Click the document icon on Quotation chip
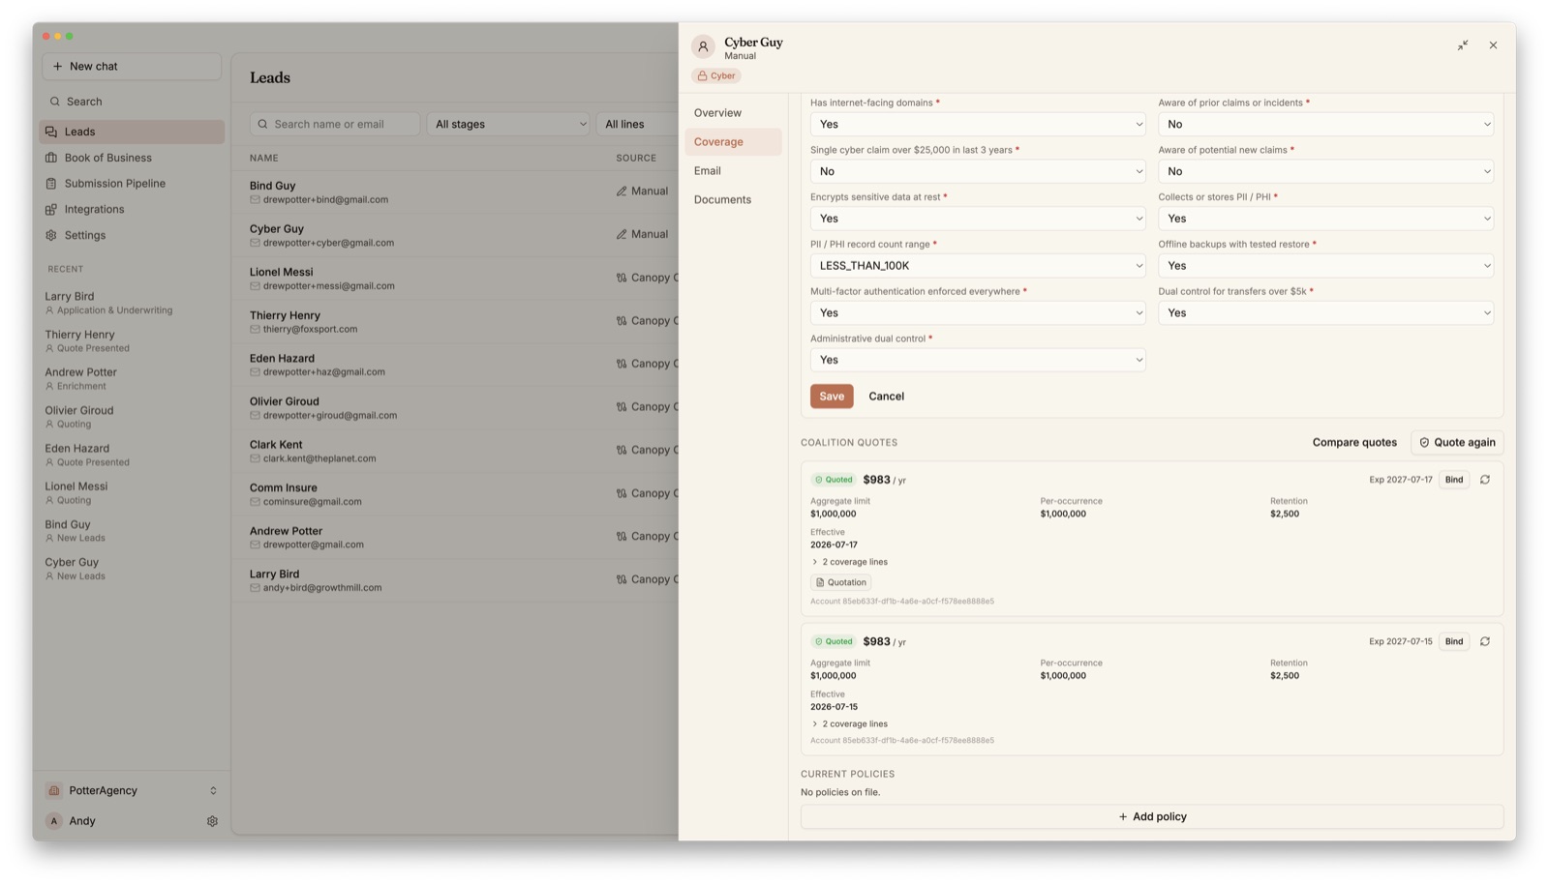 pos(820,582)
